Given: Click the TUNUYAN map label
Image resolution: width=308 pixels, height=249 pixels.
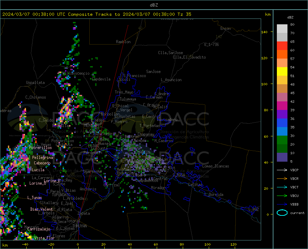Looking at the screenshot, I should [x=79, y=226].
